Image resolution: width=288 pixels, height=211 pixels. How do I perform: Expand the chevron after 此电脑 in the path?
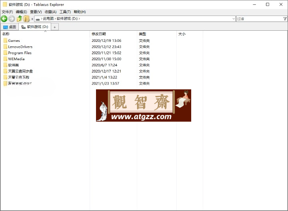point(55,19)
